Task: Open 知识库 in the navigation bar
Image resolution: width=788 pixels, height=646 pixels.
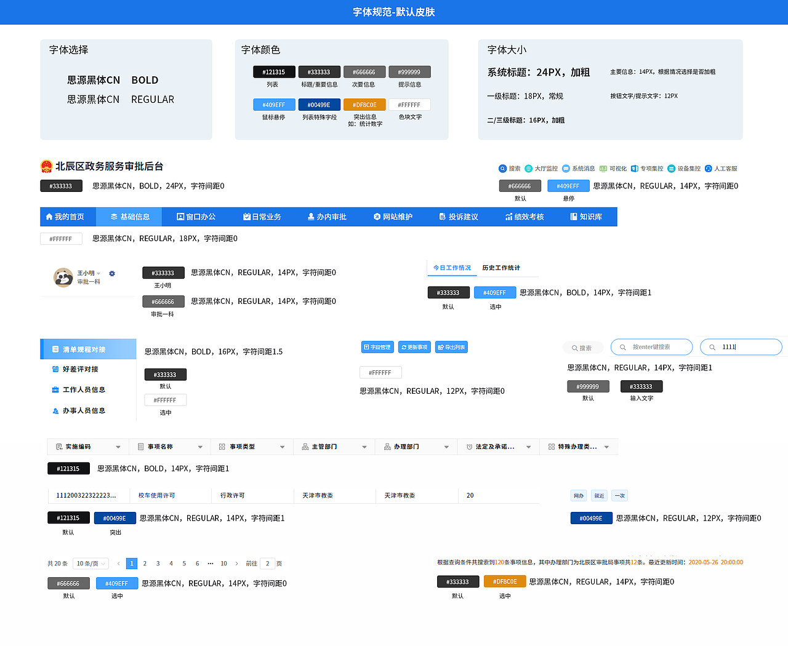Action: (x=586, y=217)
